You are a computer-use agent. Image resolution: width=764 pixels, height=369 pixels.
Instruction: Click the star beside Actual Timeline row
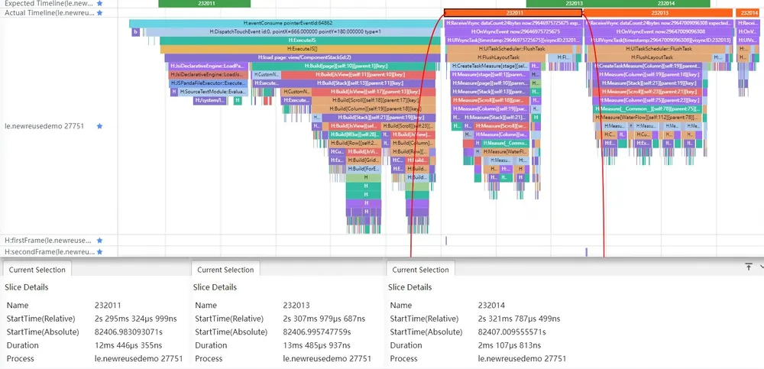click(99, 13)
